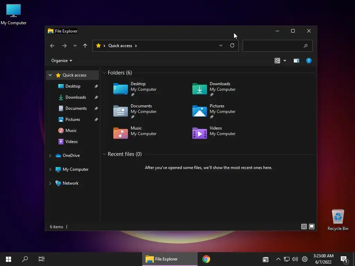Expand My Computer tree node
Viewport: 355px width, 266px height.
(x=50, y=169)
